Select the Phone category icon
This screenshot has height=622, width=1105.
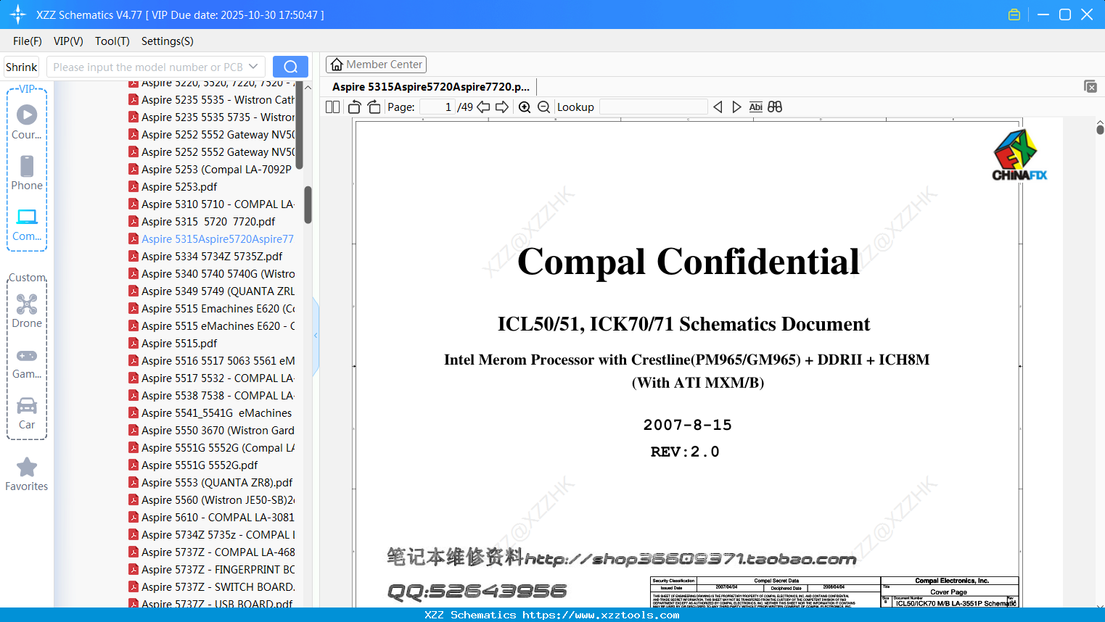27,173
